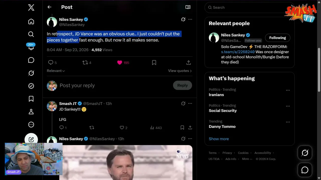Open Bookmarks in the left sidebar

[31, 99]
